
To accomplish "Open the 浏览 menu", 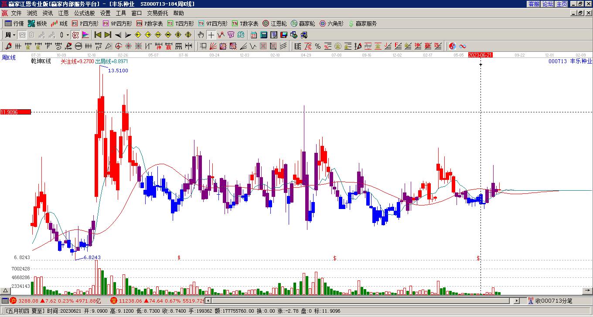I will click(32, 13).
